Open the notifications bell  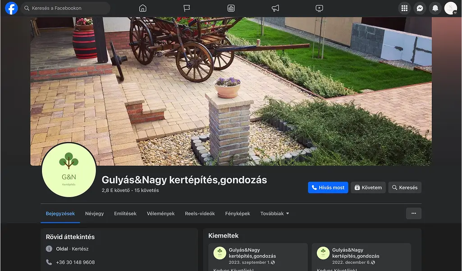435,8
